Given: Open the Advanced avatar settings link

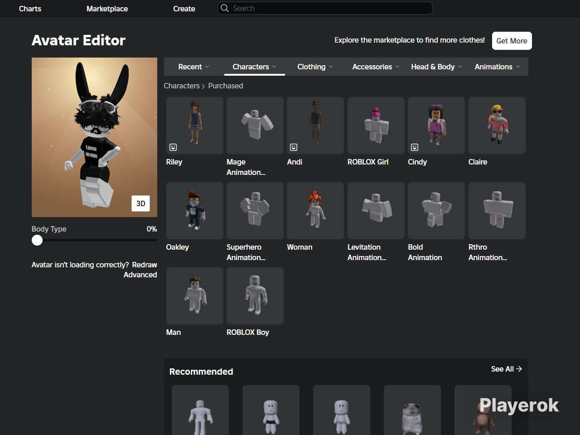Looking at the screenshot, I should click(140, 275).
